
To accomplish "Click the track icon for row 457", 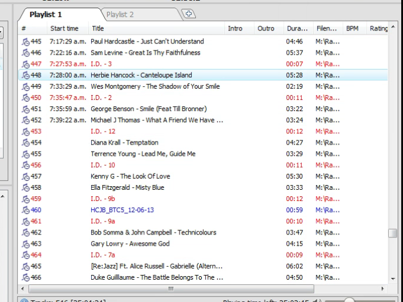I will pyautogui.click(x=25, y=176).
